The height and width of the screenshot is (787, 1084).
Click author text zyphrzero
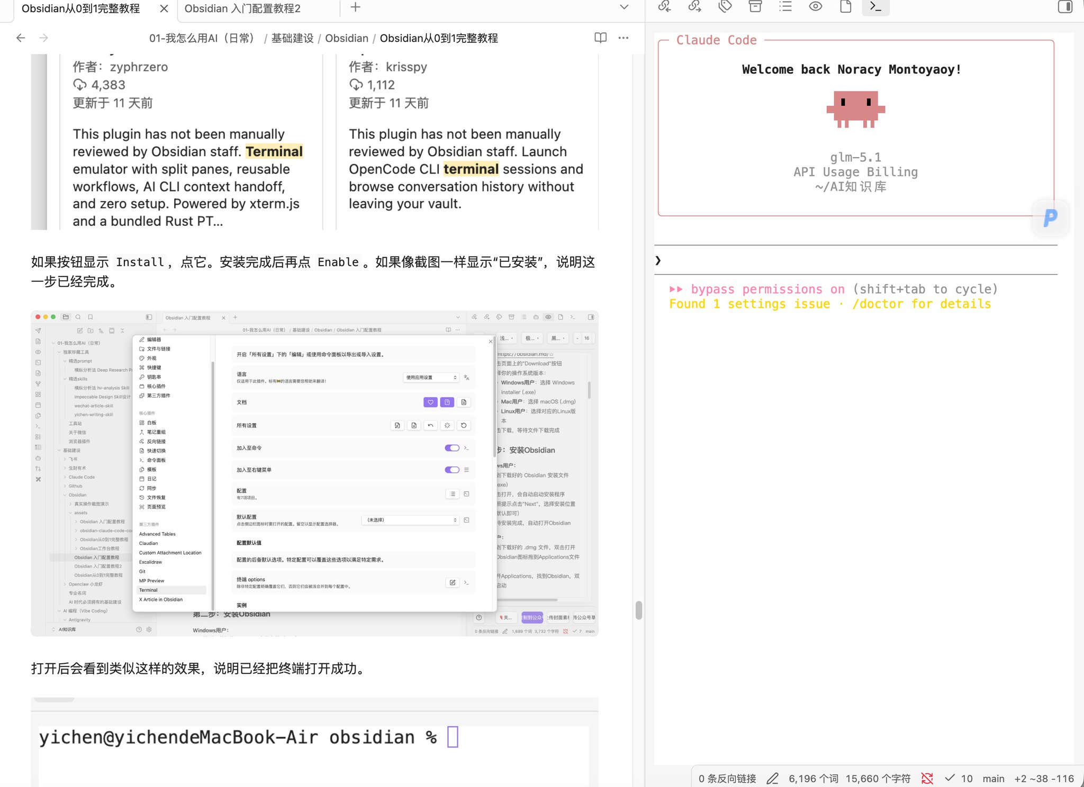click(x=139, y=67)
